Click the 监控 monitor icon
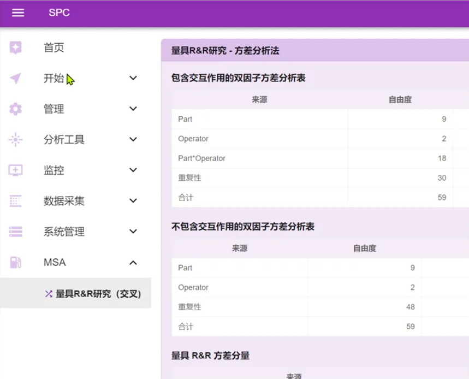469x379 pixels. [15, 170]
